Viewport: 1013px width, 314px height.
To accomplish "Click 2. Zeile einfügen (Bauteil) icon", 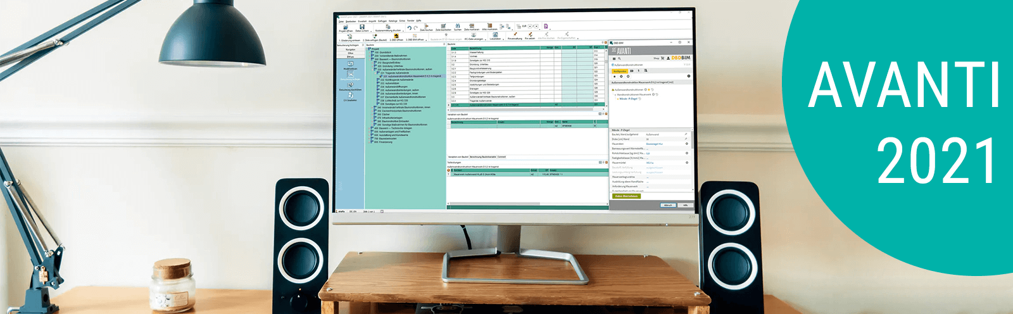I will 375,37.
